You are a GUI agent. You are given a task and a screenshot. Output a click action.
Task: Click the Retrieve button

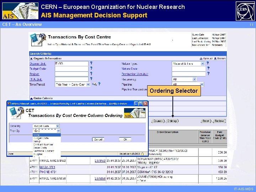(x=219, y=121)
